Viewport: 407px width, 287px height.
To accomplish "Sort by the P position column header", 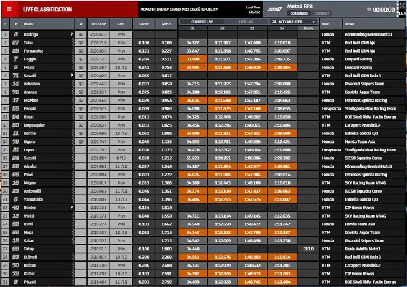I will click(x=5, y=24).
